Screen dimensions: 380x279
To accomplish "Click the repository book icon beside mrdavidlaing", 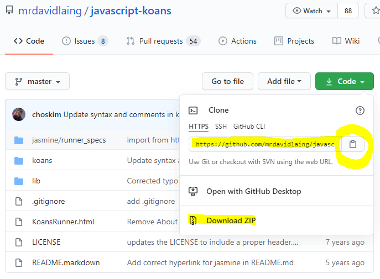I will tap(9, 10).
